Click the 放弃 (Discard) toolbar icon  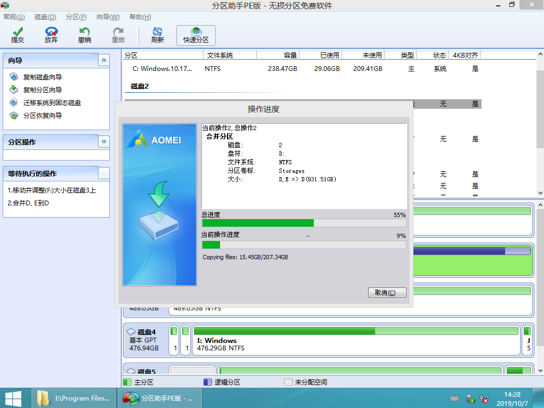pyautogui.click(x=51, y=35)
